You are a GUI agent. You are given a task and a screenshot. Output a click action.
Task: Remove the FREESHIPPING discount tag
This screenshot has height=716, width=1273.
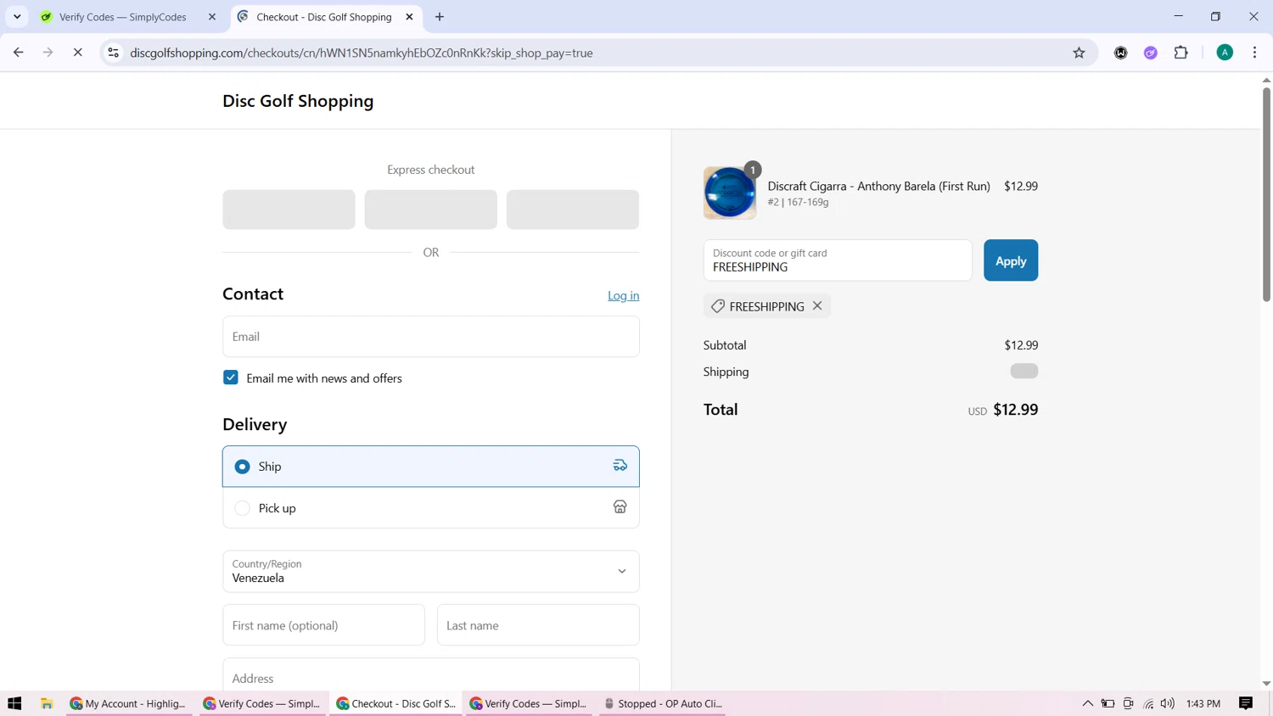tap(817, 306)
